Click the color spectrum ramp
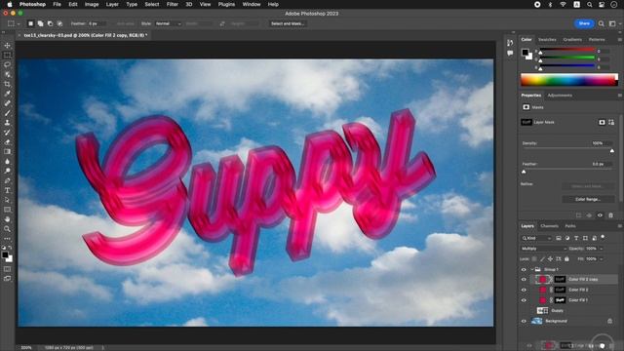624x351 pixels. (569, 80)
